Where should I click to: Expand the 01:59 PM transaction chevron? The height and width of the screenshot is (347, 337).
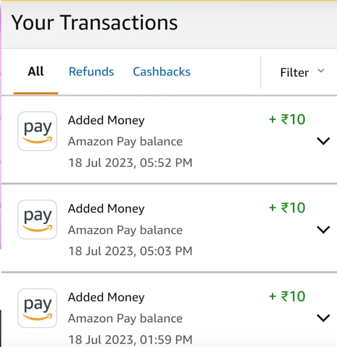tap(323, 318)
